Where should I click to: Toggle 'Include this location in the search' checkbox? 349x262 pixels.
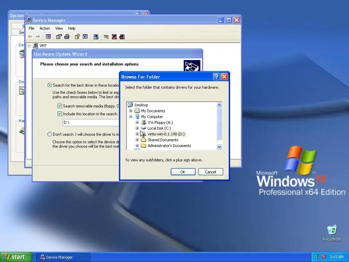60,114
